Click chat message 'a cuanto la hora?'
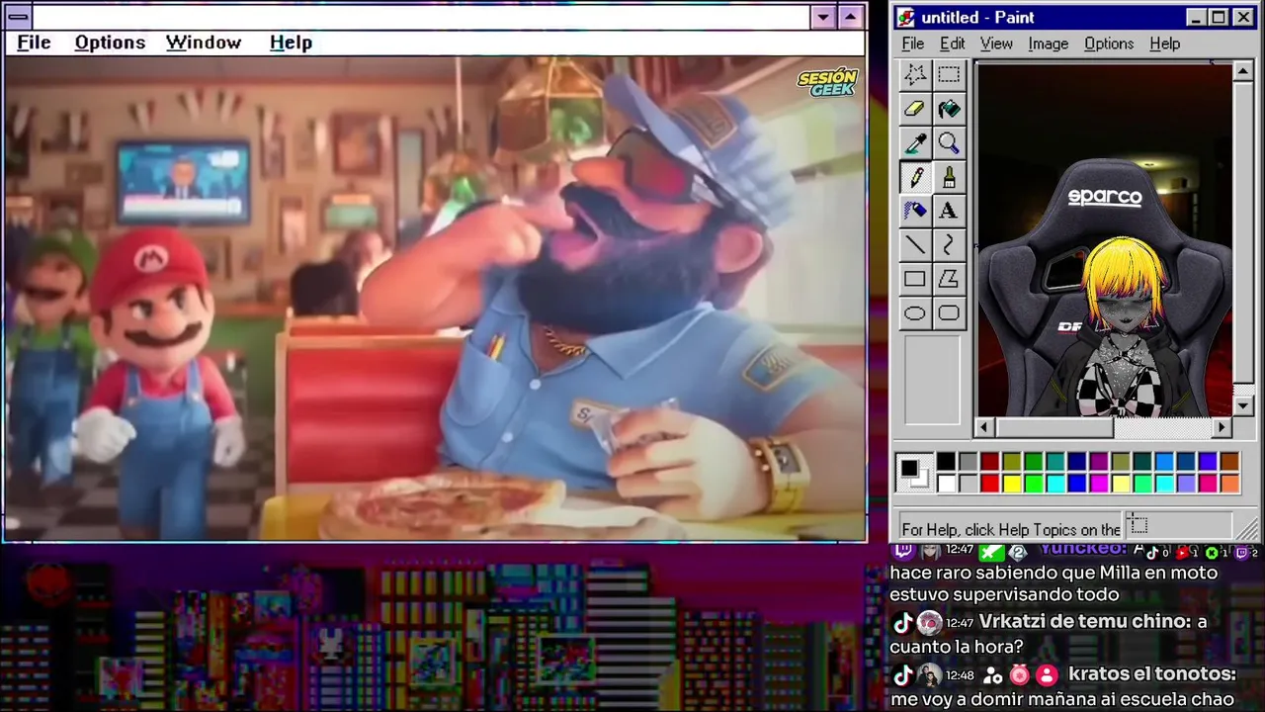Image resolution: width=1265 pixels, height=712 pixels. pos(1049,635)
